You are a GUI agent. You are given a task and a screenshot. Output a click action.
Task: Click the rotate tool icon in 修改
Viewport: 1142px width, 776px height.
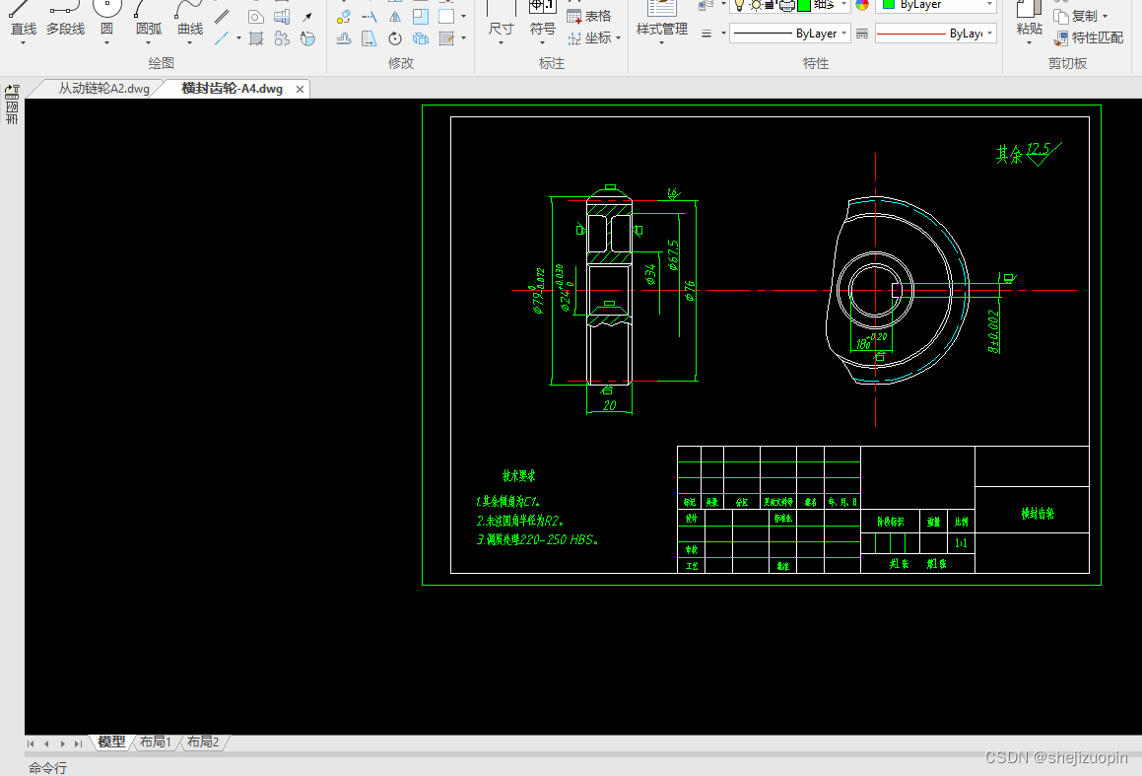click(395, 37)
